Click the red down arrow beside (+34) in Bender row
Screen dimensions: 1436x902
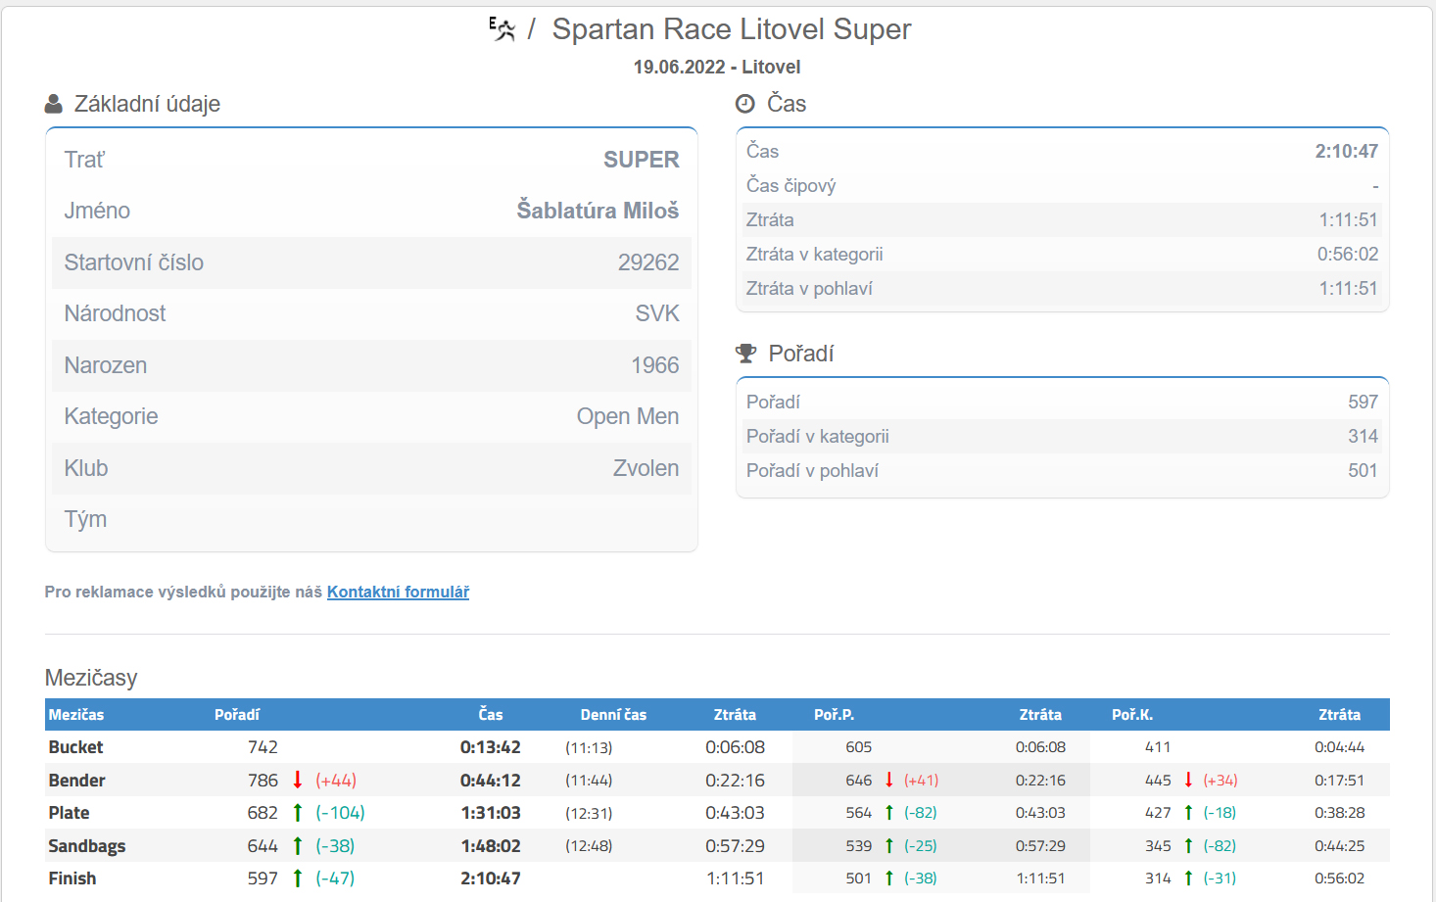click(1188, 780)
